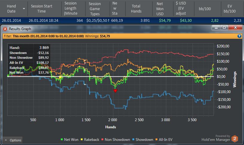This screenshot has width=244, height=145.
Task: Minimize the Results Graph window
Action: [x=216, y=28]
